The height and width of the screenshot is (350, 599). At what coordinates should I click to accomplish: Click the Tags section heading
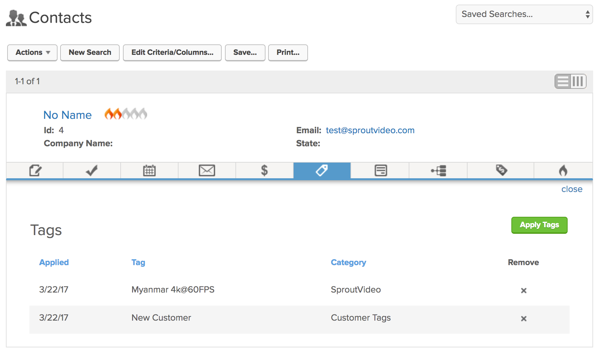coord(46,230)
